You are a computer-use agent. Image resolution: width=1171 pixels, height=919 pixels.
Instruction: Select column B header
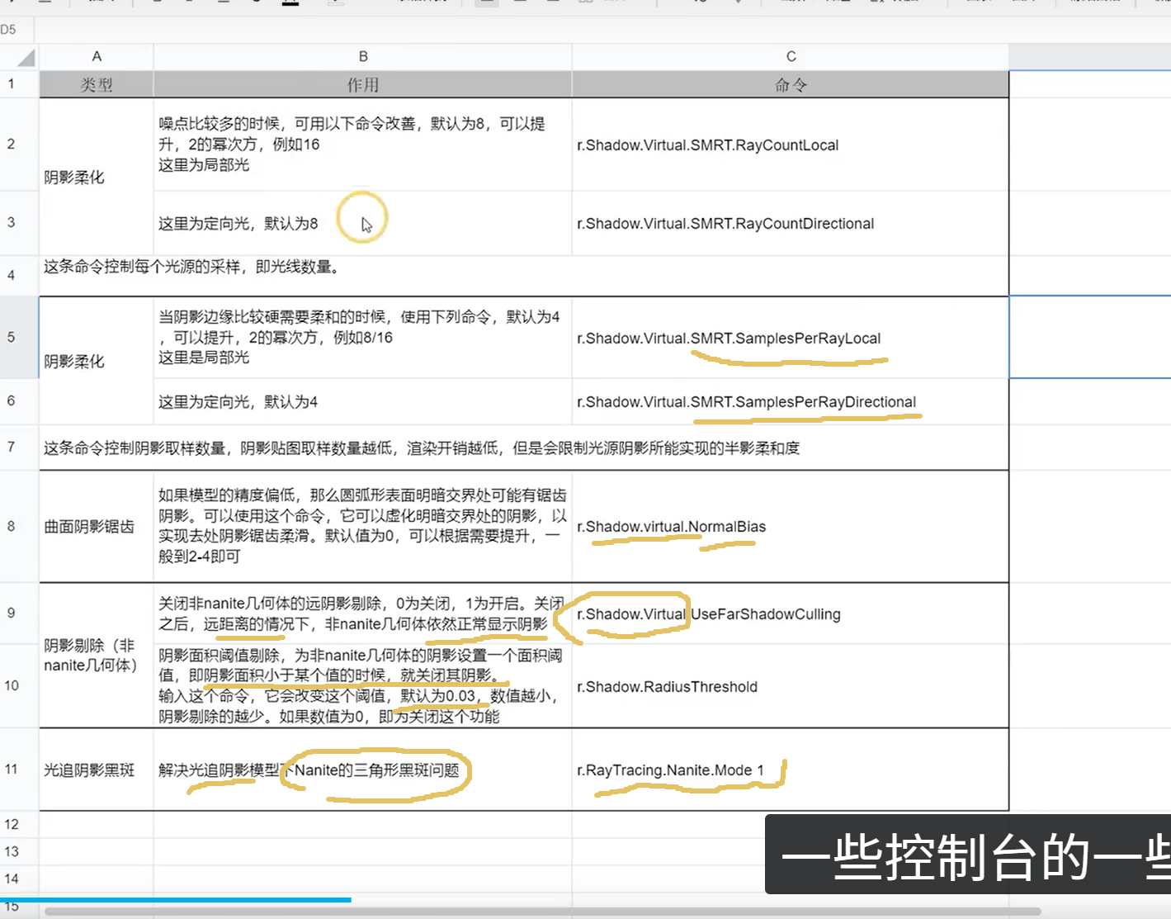363,57
